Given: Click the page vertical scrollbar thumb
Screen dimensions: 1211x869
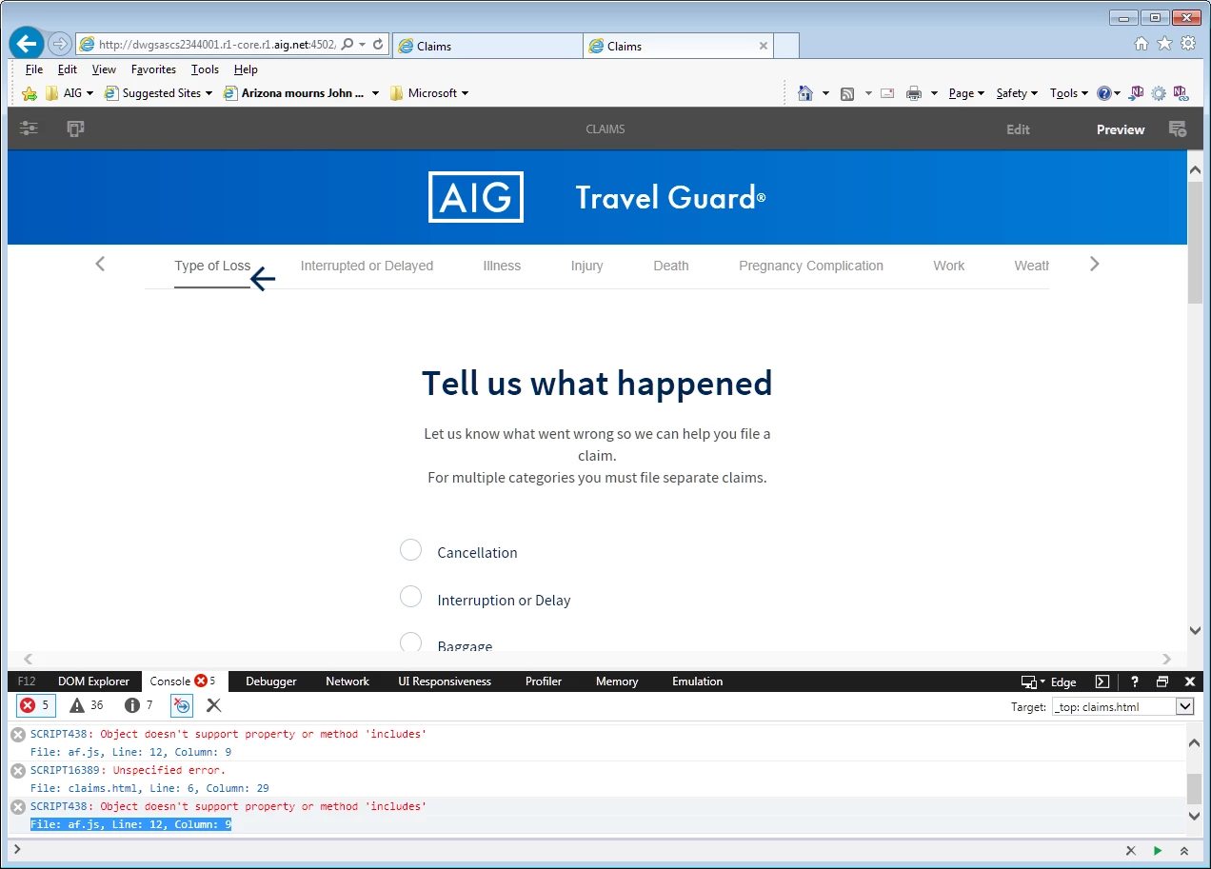Looking at the screenshot, I should pos(1195,242).
